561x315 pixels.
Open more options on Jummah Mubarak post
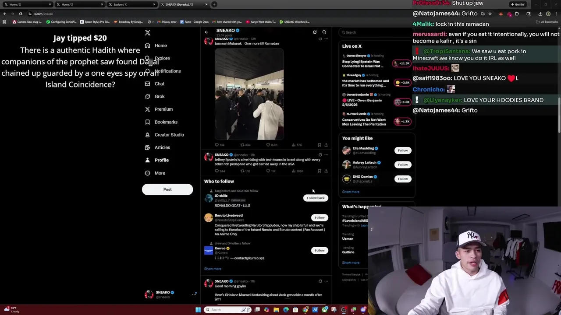(x=326, y=39)
